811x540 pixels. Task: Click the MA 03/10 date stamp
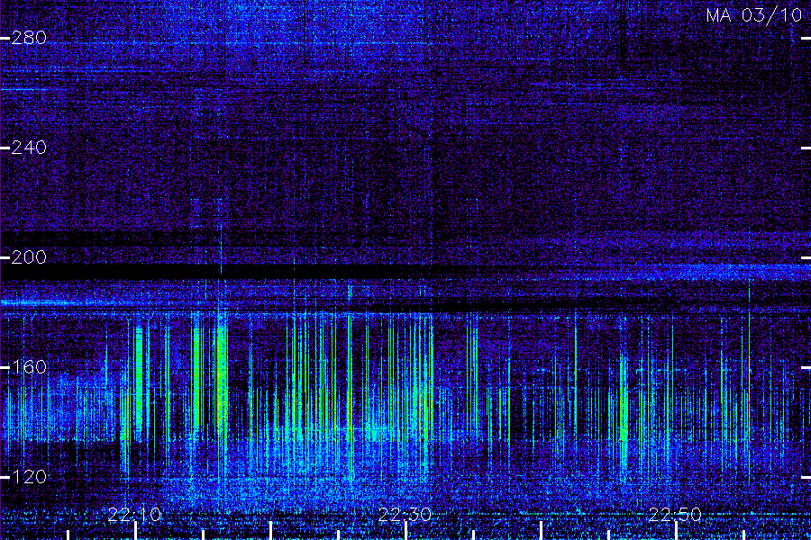tap(754, 15)
